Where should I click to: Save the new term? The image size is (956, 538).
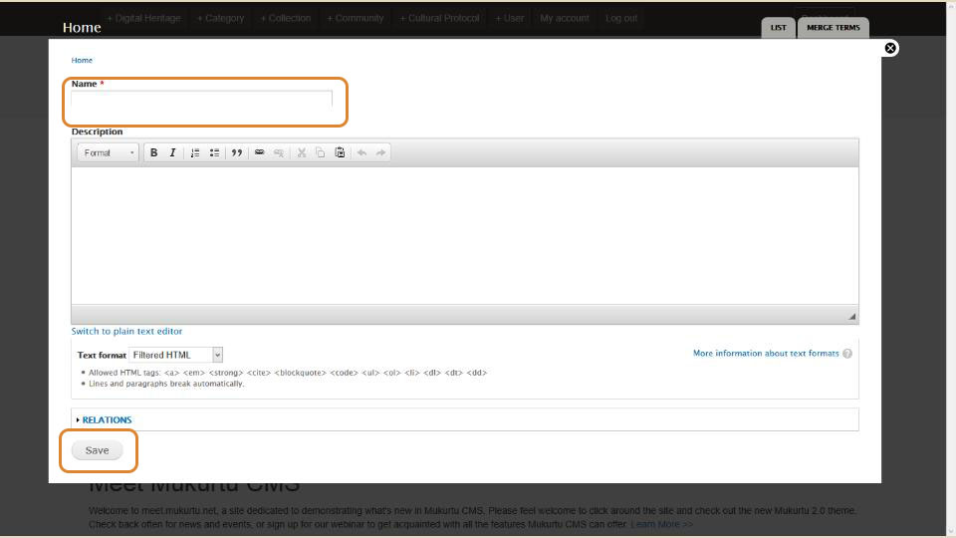tap(97, 450)
